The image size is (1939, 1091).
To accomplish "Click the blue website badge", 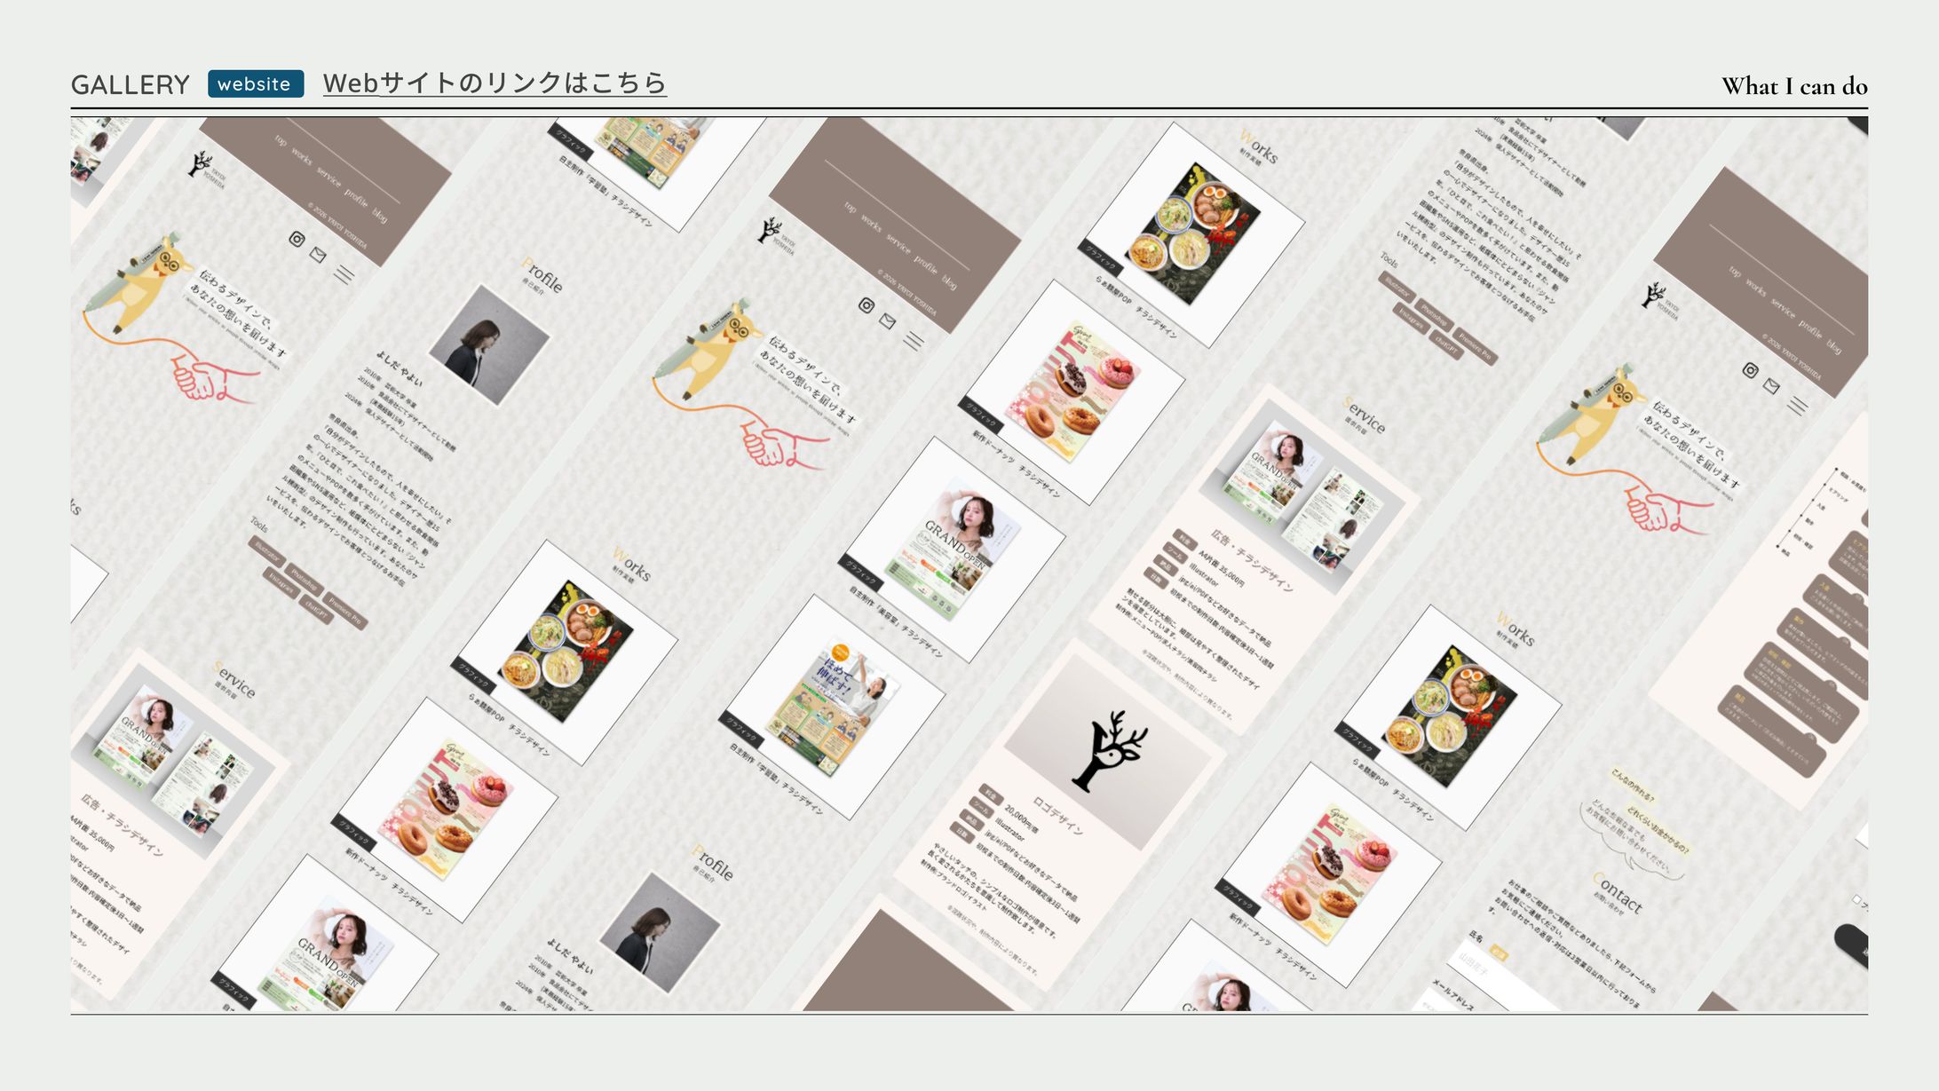I will click(256, 84).
